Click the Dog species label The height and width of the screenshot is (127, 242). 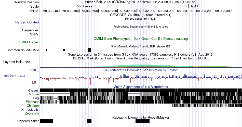tap(36, 98)
